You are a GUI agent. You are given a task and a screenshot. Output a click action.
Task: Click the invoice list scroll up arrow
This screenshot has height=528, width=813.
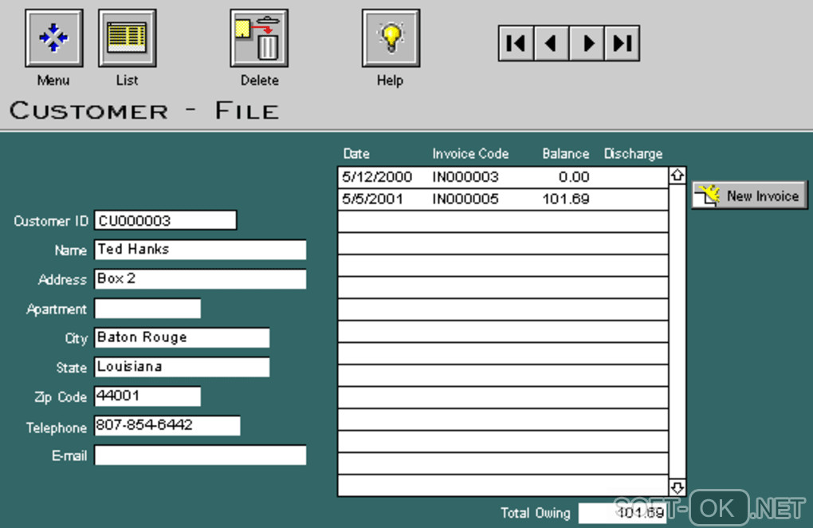[x=677, y=175]
